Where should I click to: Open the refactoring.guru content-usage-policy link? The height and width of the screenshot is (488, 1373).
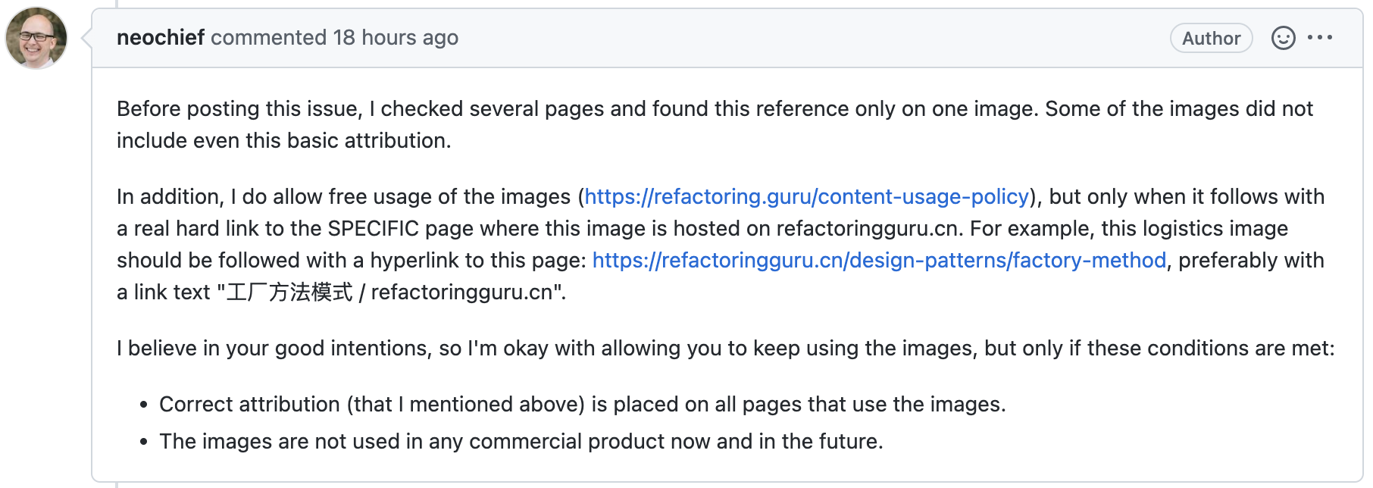(807, 196)
